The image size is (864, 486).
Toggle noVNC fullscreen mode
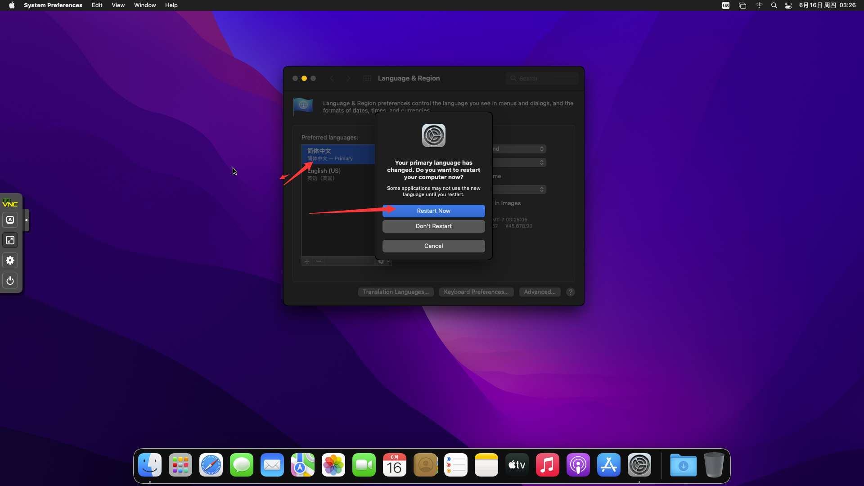(10, 240)
